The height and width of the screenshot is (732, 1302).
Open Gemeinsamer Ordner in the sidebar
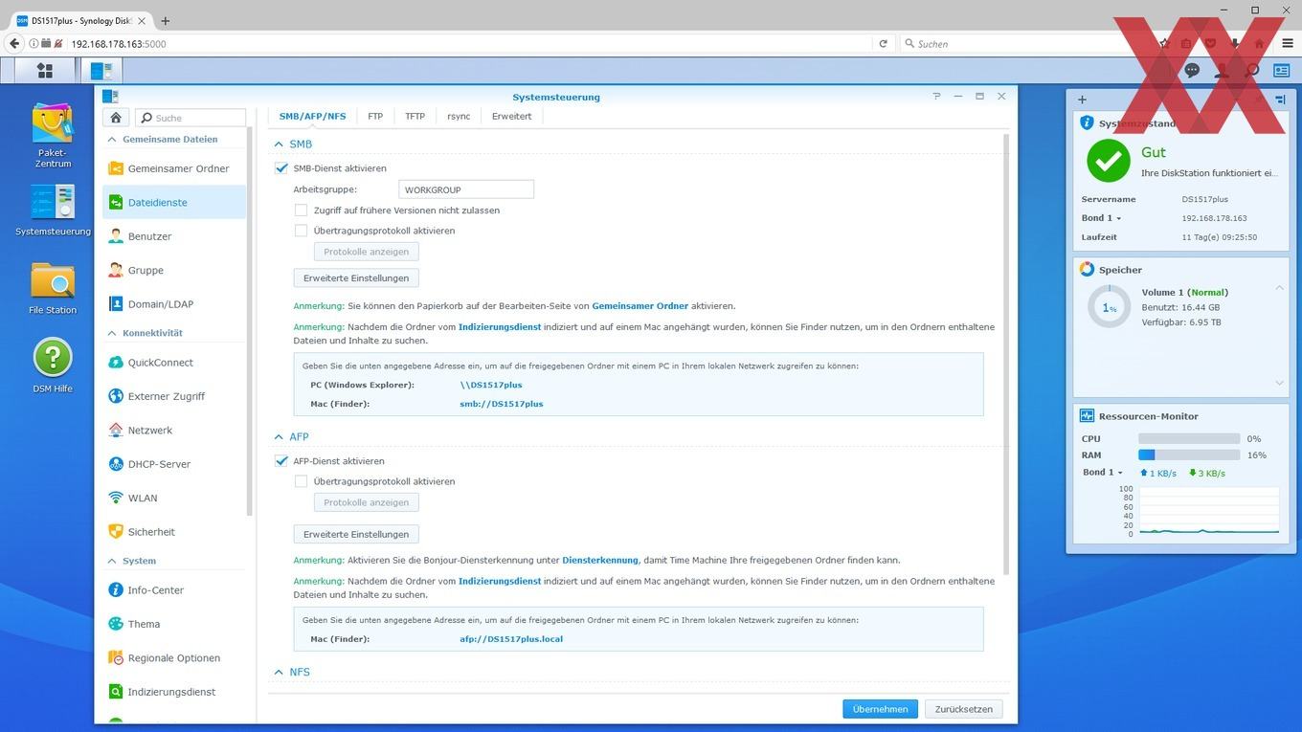coord(173,168)
